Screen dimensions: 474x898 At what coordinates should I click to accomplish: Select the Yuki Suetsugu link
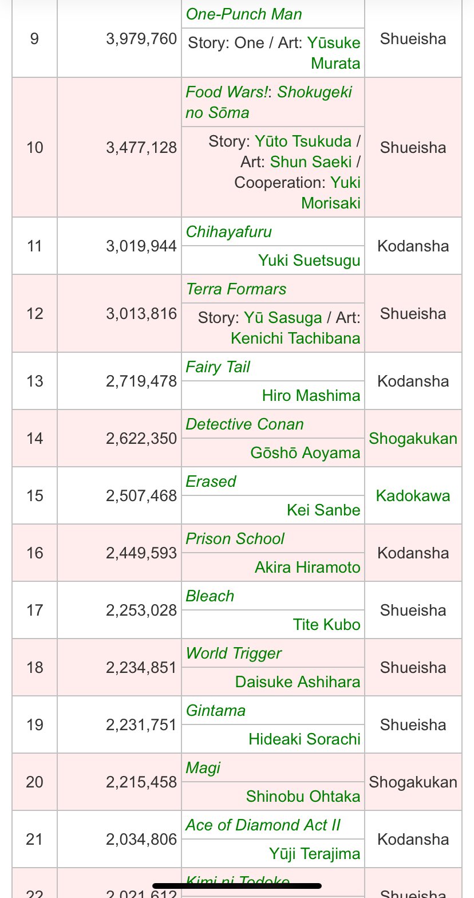tap(309, 260)
